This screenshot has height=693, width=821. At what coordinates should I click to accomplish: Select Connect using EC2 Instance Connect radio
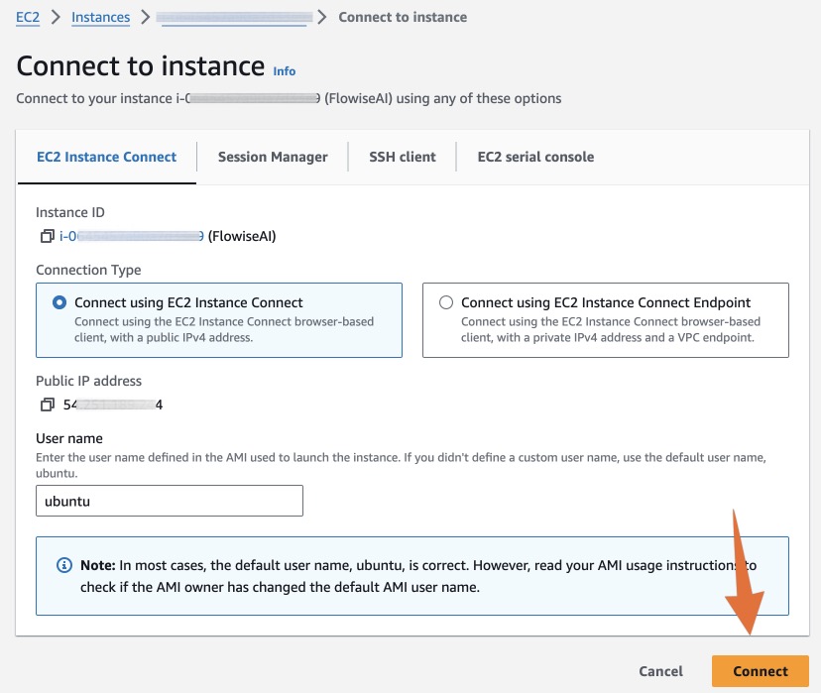(59, 302)
